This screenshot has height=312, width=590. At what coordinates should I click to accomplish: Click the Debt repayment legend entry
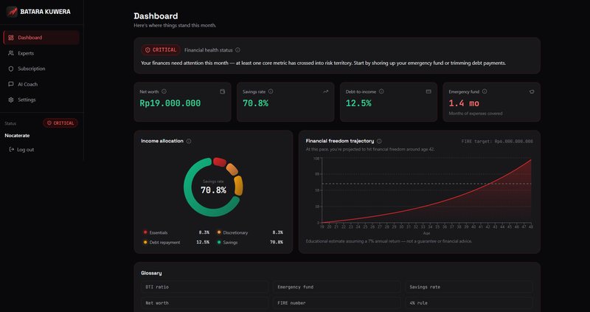pos(176,243)
